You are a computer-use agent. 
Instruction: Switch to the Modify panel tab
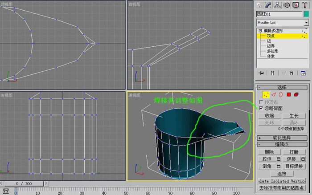click(268, 5)
